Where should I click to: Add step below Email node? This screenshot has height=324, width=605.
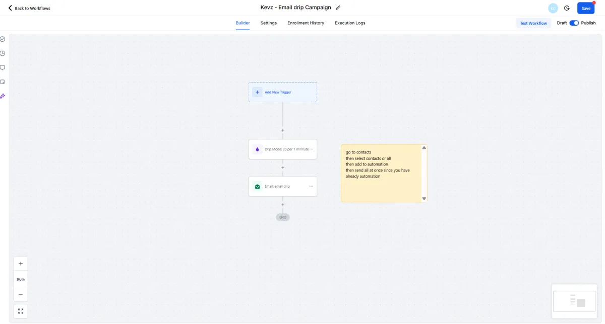[x=283, y=205]
